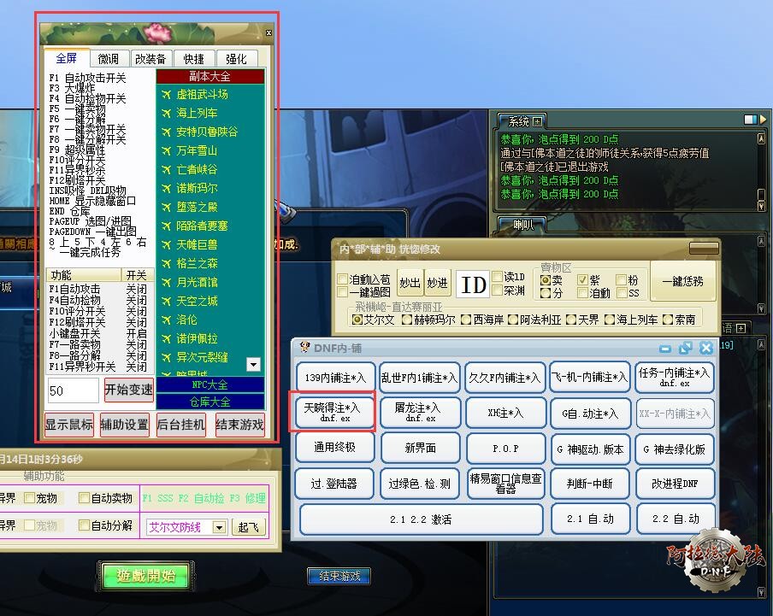Click the airplane icon beside 月光酒馆

(x=166, y=283)
